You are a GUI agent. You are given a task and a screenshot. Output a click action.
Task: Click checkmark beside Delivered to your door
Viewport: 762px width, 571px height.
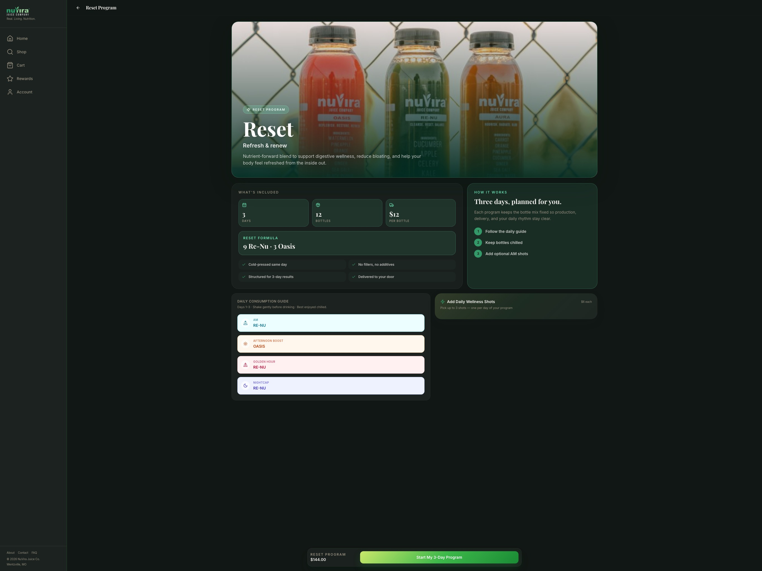(x=353, y=277)
